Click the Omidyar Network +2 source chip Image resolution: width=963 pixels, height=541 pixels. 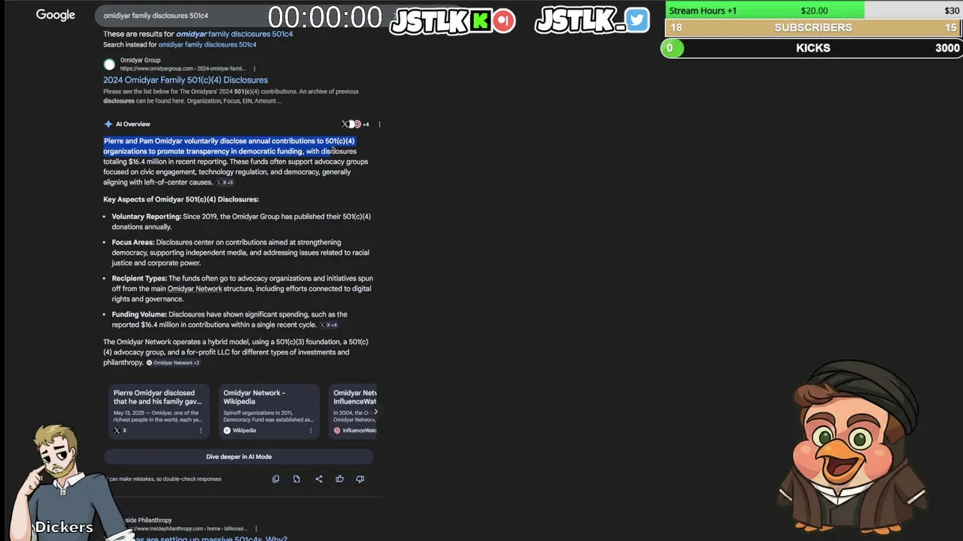173,363
